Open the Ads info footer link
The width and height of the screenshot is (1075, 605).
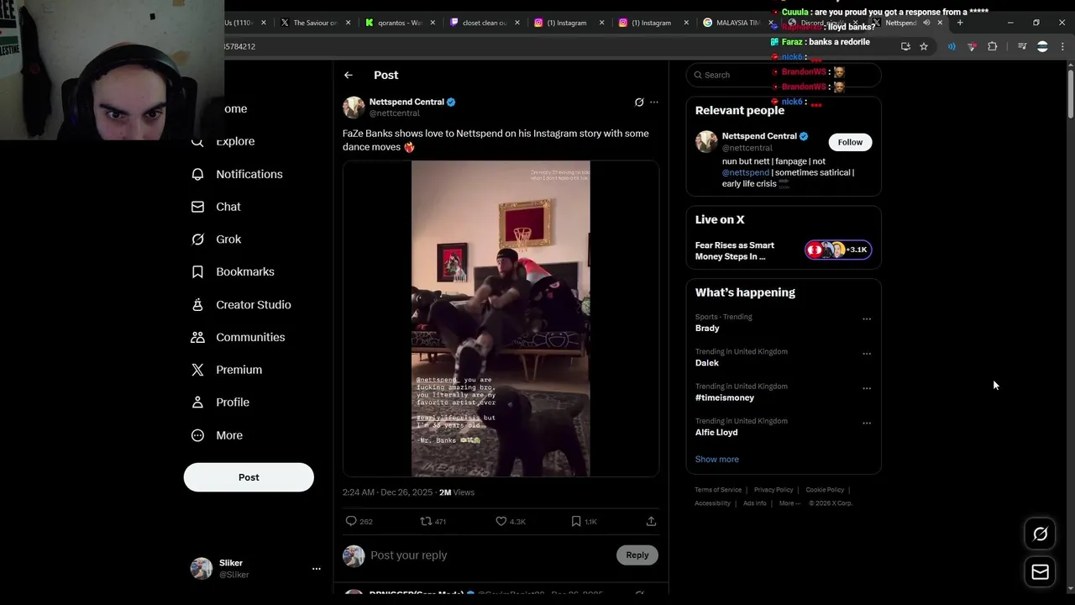[754, 503]
